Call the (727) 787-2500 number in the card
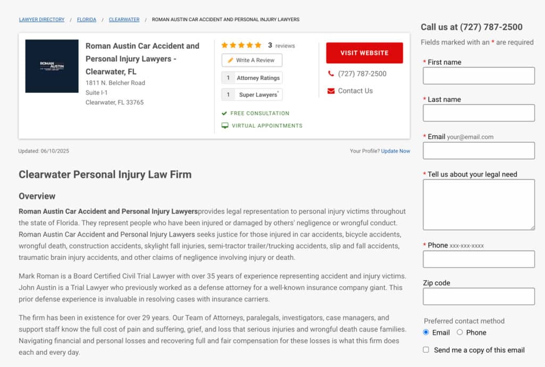The image size is (545, 367). click(x=362, y=74)
